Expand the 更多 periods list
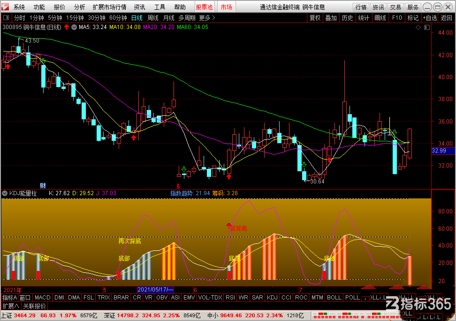The image size is (456, 321). pyautogui.click(x=207, y=18)
